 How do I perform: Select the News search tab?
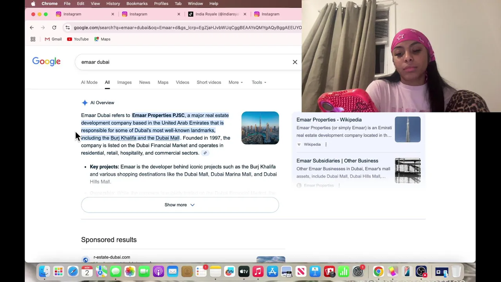click(144, 82)
